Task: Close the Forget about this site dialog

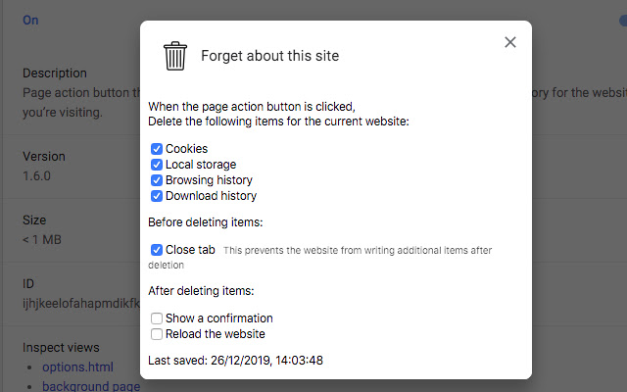Action: pyautogui.click(x=509, y=42)
